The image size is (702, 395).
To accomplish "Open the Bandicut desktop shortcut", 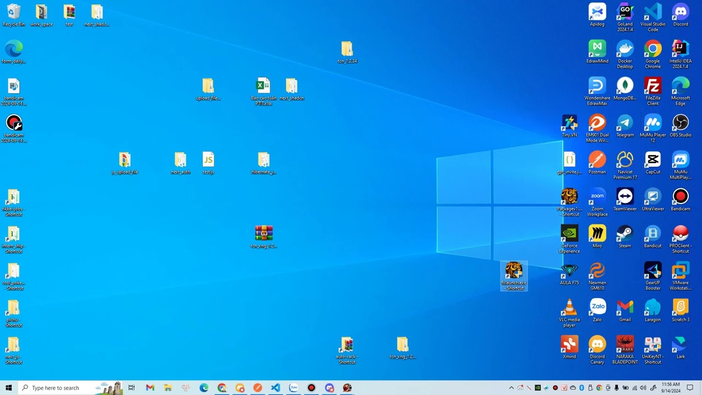I will 653,236.
